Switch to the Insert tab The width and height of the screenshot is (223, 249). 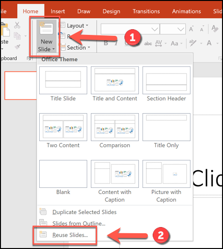[58, 11]
